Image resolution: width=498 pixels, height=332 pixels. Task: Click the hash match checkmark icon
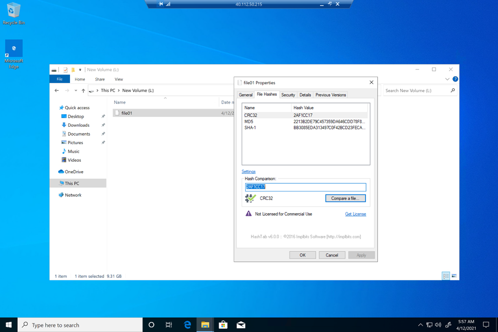point(250,198)
